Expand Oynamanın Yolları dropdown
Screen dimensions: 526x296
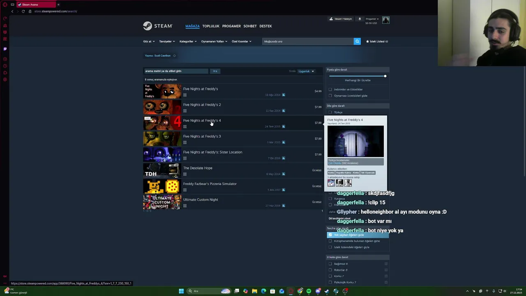coord(214,42)
